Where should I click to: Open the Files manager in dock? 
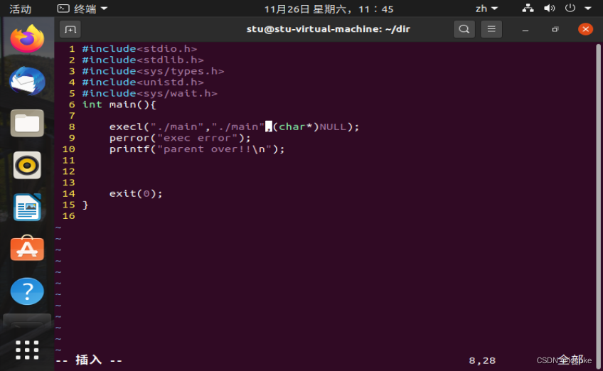[27, 123]
